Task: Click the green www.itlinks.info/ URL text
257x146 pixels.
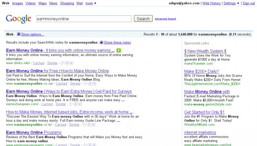Action: pos(18,63)
